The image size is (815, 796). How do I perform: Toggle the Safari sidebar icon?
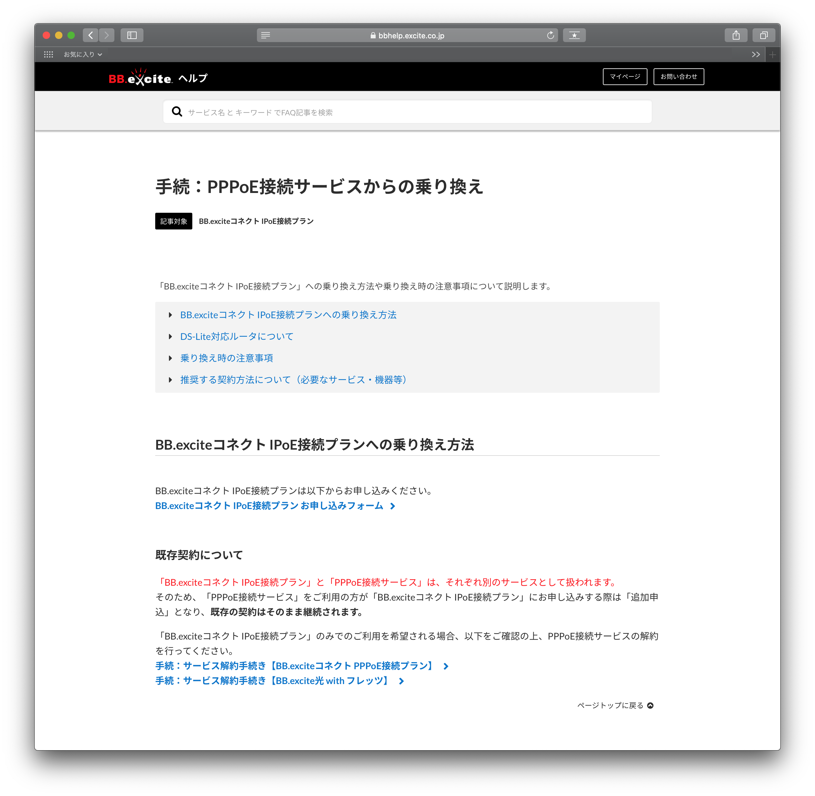pyautogui.click(x=132, y=36)
